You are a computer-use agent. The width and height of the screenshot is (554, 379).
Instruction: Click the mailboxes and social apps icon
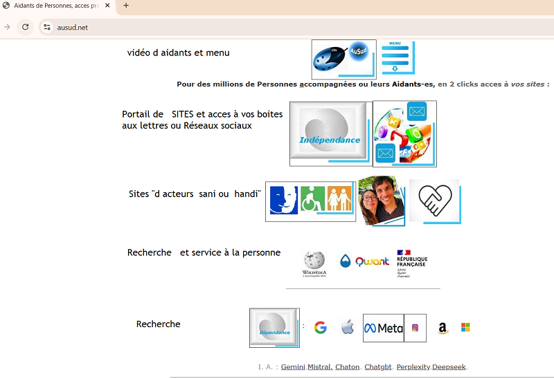coord(404,133)
